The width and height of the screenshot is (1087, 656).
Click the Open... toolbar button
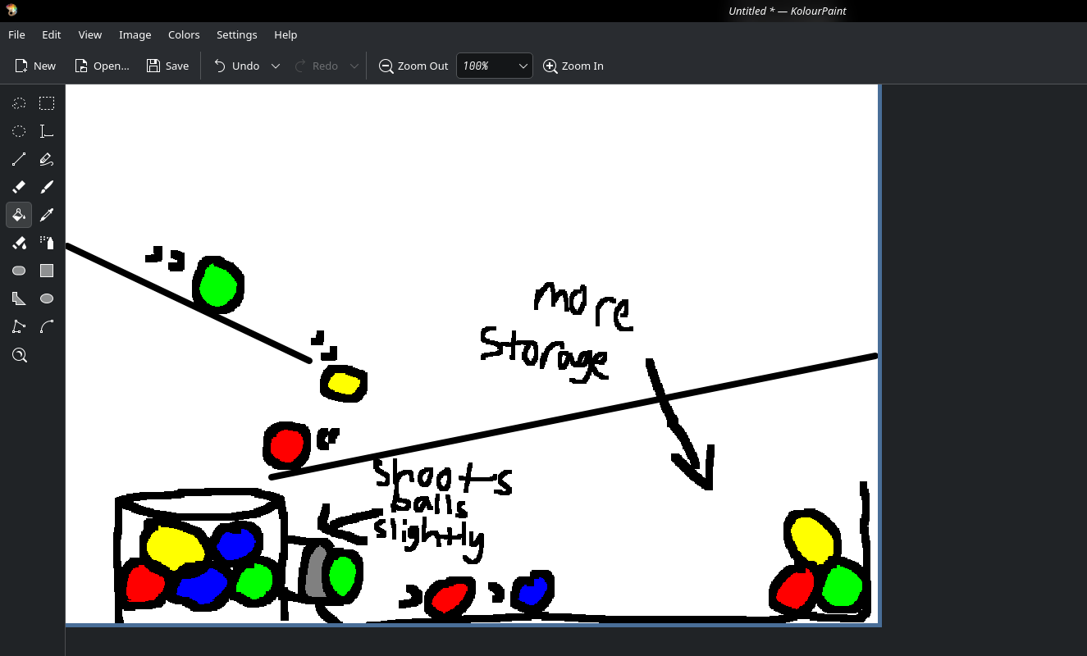point(102,66)
